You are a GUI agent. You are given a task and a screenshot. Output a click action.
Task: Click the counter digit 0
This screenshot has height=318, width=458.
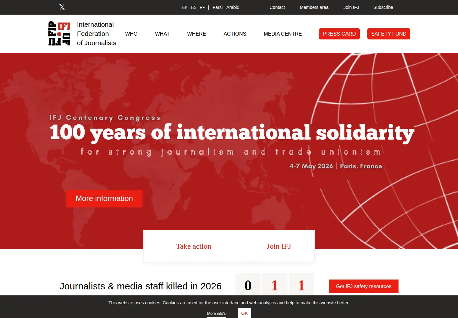[x=248, y=285]
